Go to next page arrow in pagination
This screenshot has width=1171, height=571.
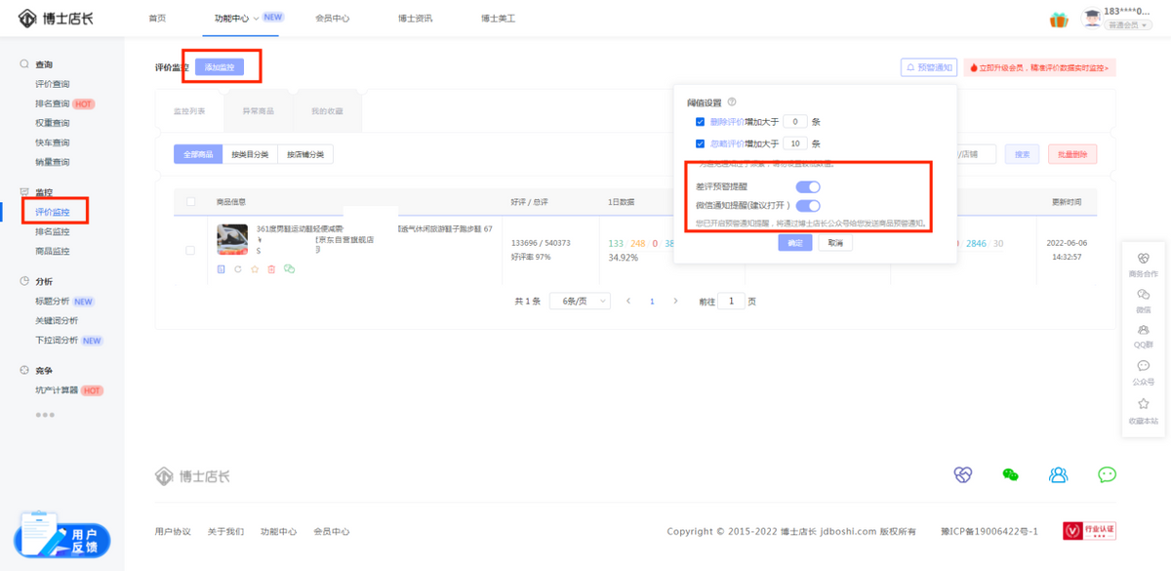[x=675, y=302]
